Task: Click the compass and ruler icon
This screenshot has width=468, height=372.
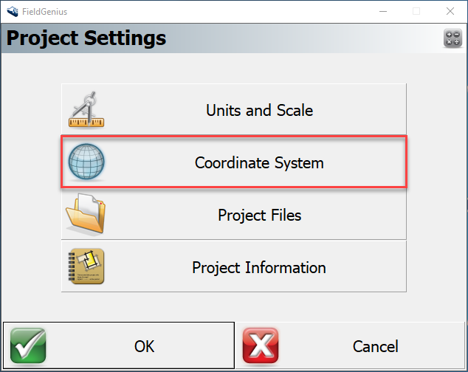Action: [x=87, y=110]
